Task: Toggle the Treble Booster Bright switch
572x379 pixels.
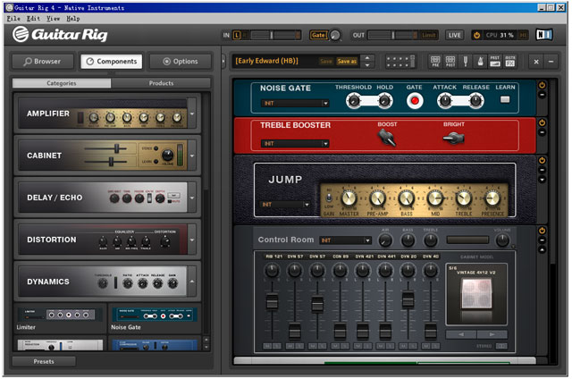Action: click(x=453, y=138)
